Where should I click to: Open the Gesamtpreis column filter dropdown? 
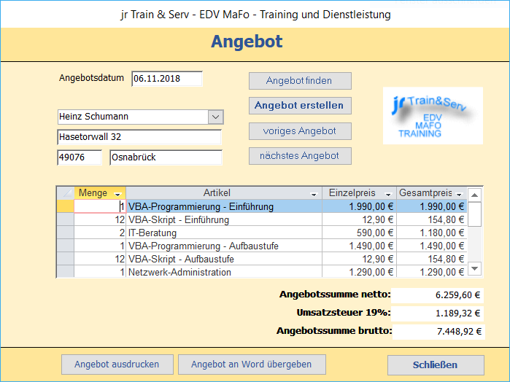point(459,194)
